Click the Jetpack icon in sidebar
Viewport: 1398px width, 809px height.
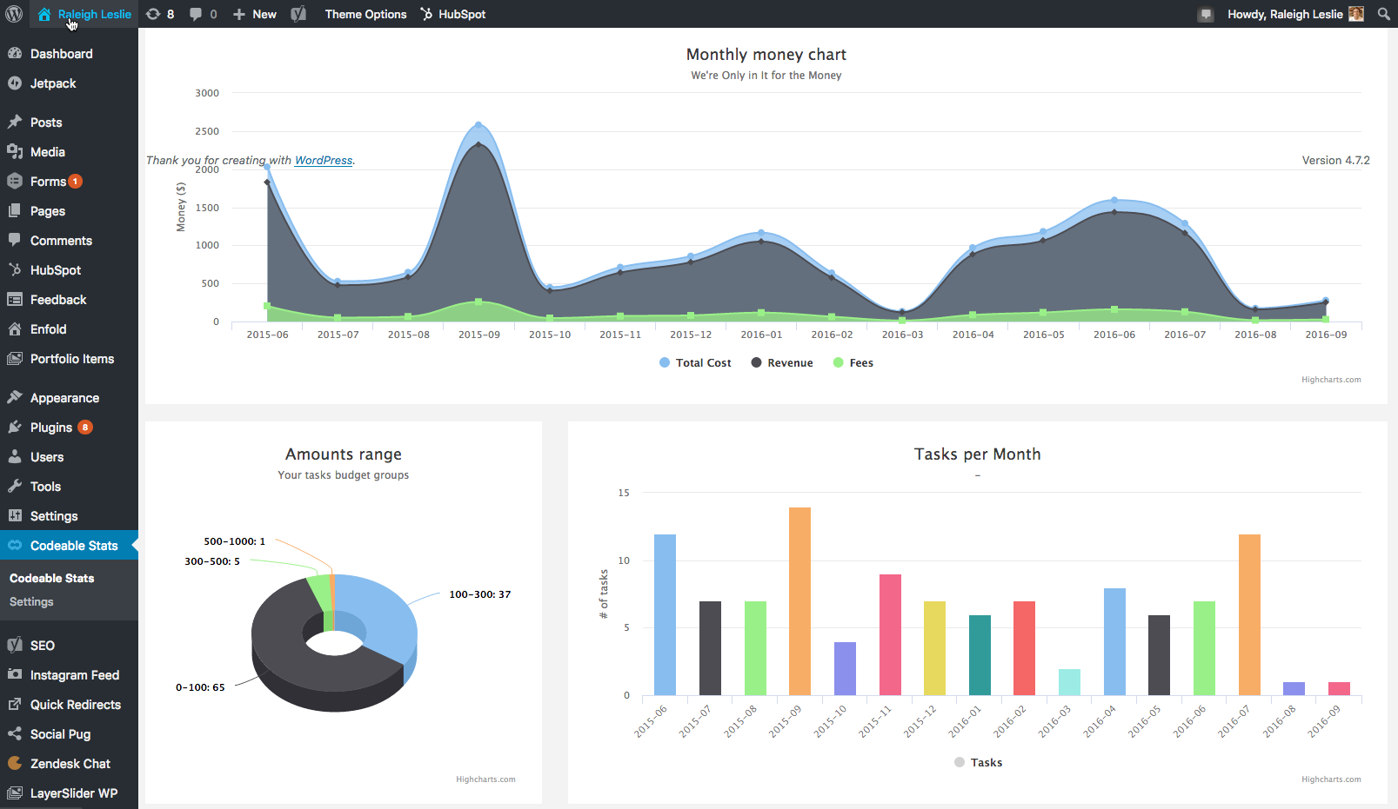[15, 83]
